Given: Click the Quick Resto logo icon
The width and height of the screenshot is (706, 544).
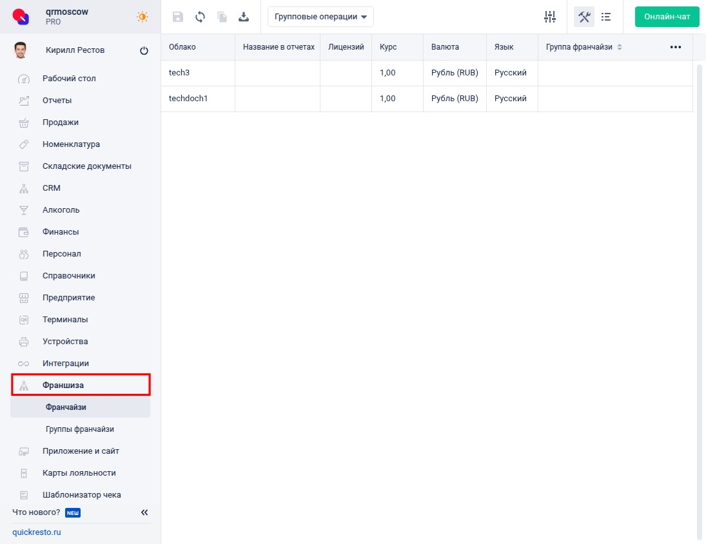Looking at the screenshot, I should click(x=21, y=17).
